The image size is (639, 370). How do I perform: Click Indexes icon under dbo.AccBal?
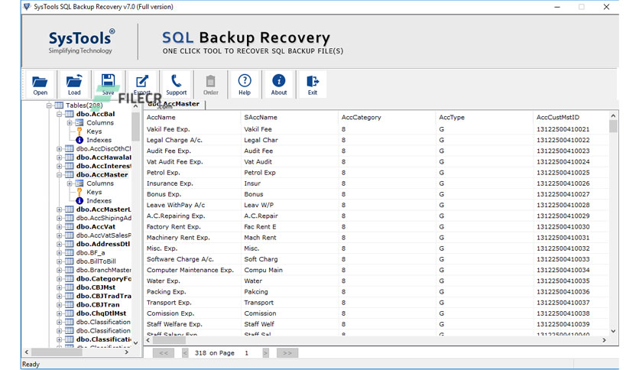click(79, 140)
